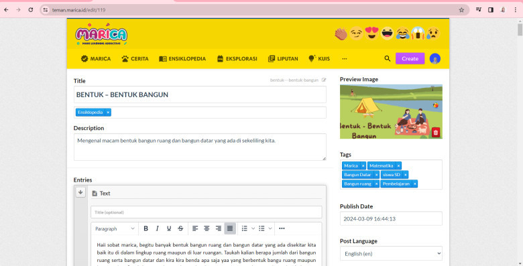
Task: Align text left
Action: point(195,228)
